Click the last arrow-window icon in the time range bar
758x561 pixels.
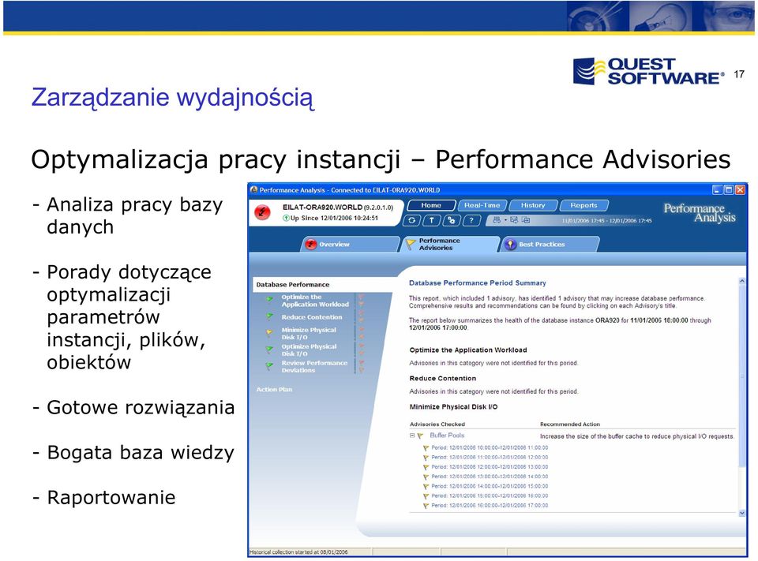526,220
